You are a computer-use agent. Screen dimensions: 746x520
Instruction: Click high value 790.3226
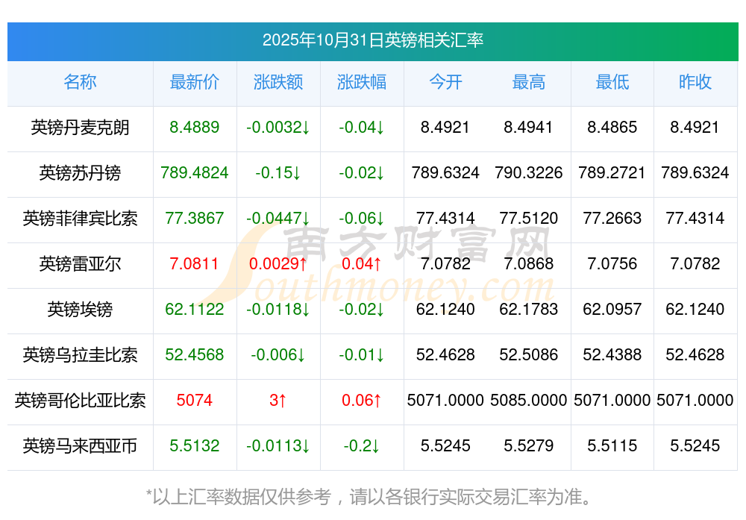(529, 172)
